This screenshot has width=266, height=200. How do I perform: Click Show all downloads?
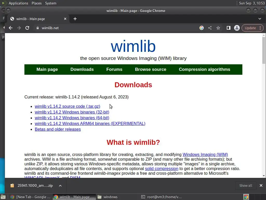click(x=246, y=185)
